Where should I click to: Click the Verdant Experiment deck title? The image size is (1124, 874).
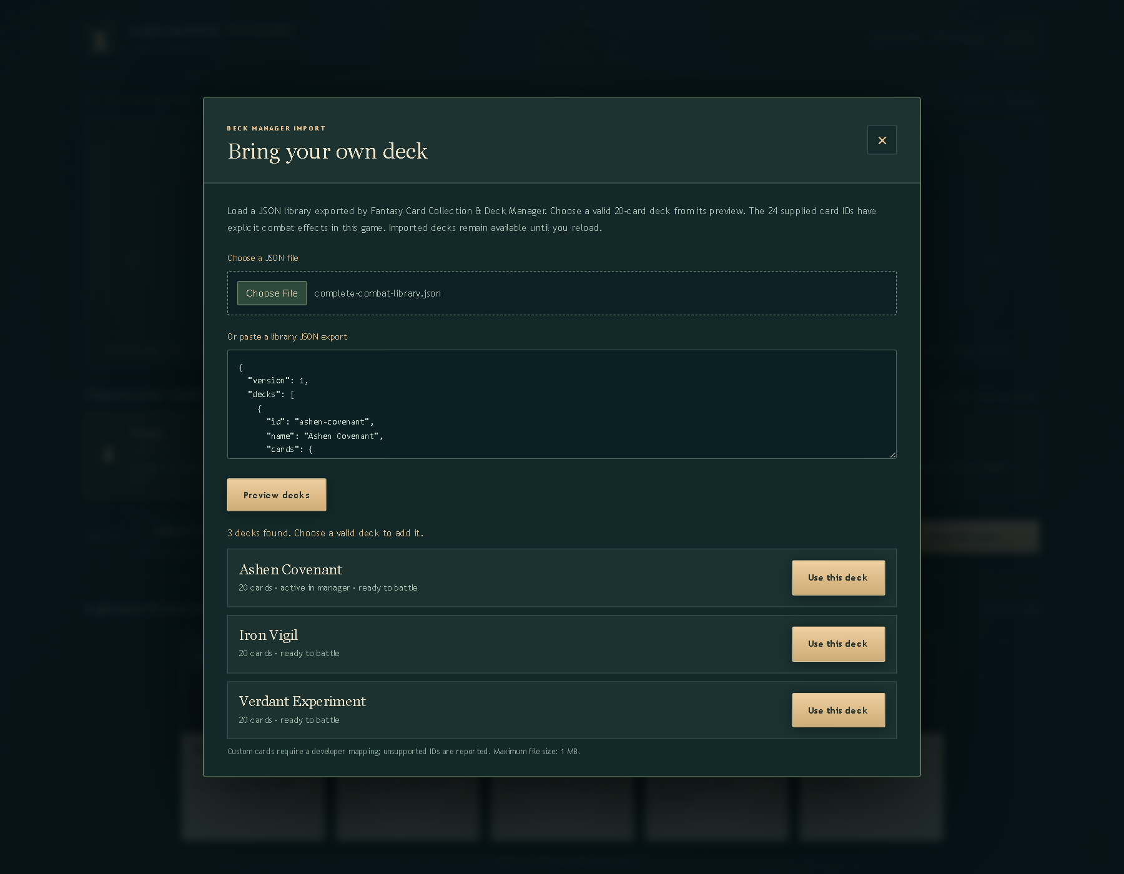pyautogui.click(x=302, y=702)
